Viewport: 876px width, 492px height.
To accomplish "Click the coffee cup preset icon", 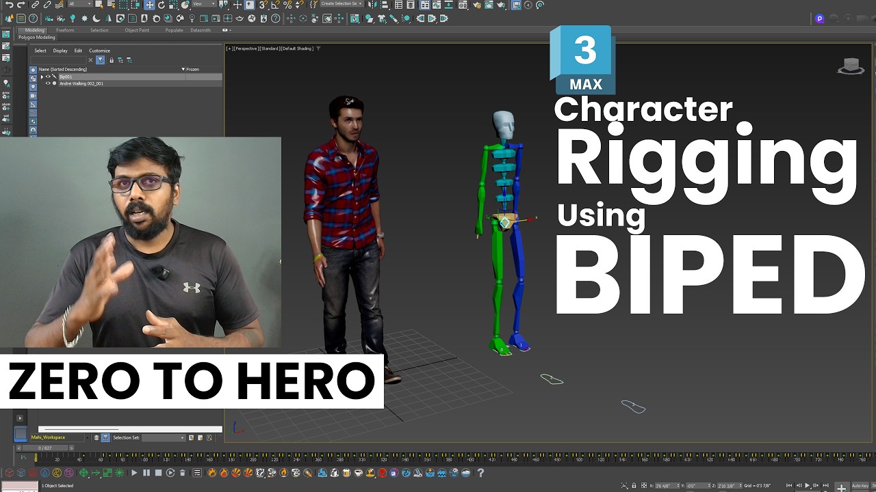I will [x=359, y=473].
